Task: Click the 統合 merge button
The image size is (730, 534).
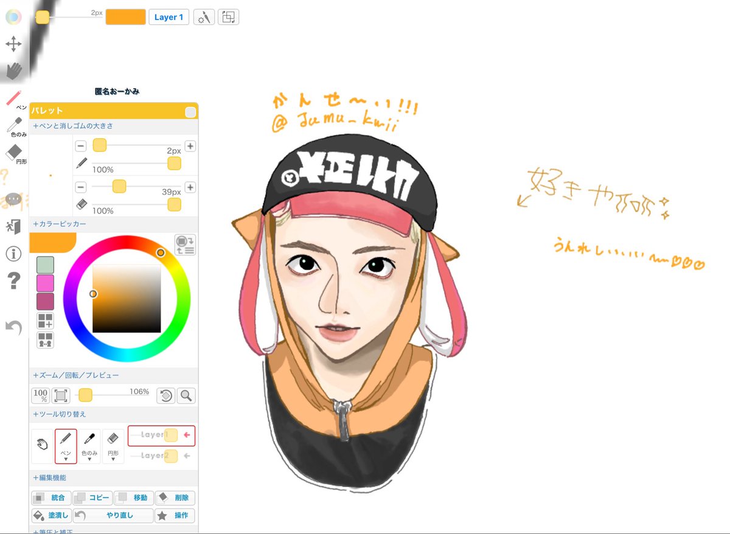Action: pyautogui.click(x=51, y=498)
